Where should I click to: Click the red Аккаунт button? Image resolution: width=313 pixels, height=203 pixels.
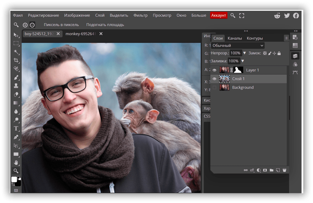pyautogui.click(x=218, y=15)
